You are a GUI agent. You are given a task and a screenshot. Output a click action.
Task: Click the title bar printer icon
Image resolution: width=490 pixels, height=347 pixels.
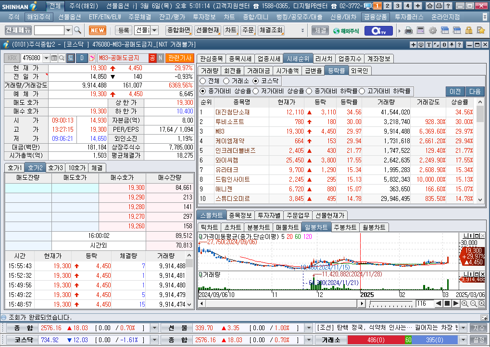coord(439,6)
